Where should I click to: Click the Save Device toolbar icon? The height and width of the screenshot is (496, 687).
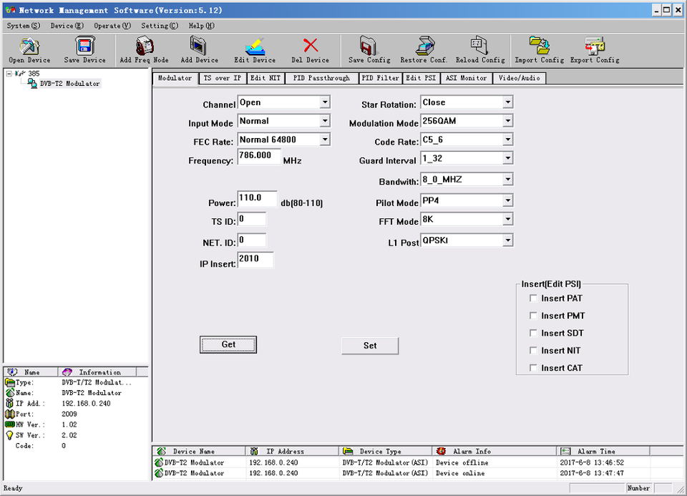(x=84, y=47)
